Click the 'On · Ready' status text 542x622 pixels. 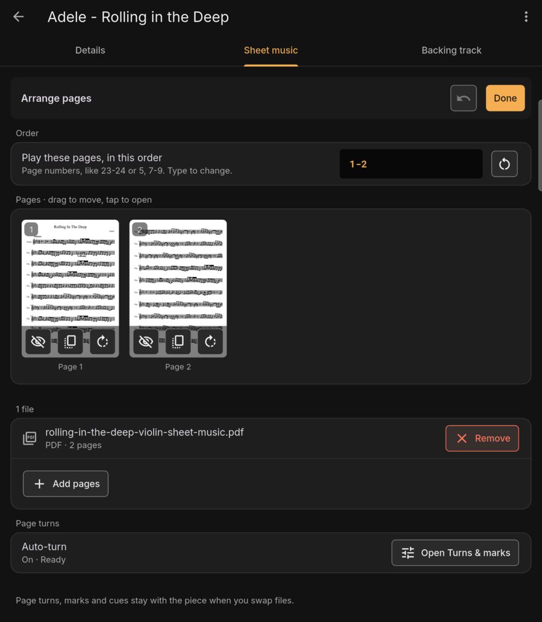click(43, 560)
